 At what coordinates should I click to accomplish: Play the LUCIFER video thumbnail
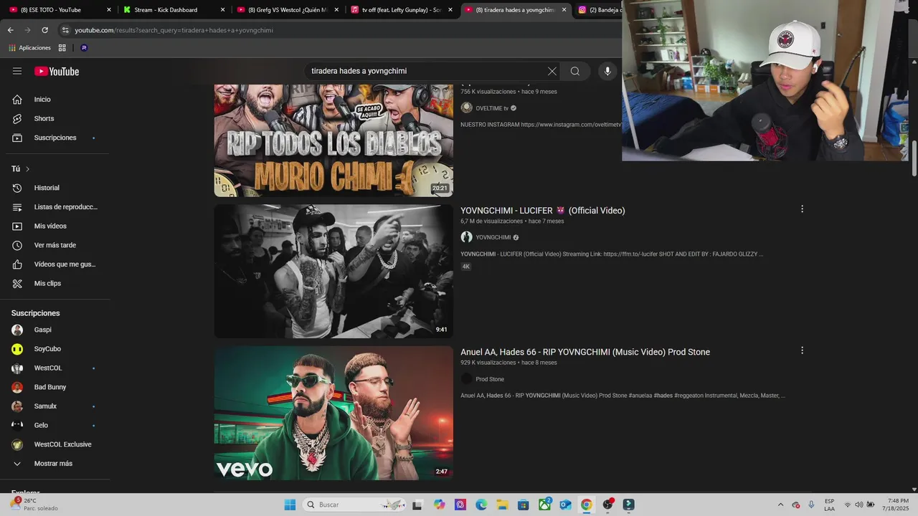pos(333,271)
